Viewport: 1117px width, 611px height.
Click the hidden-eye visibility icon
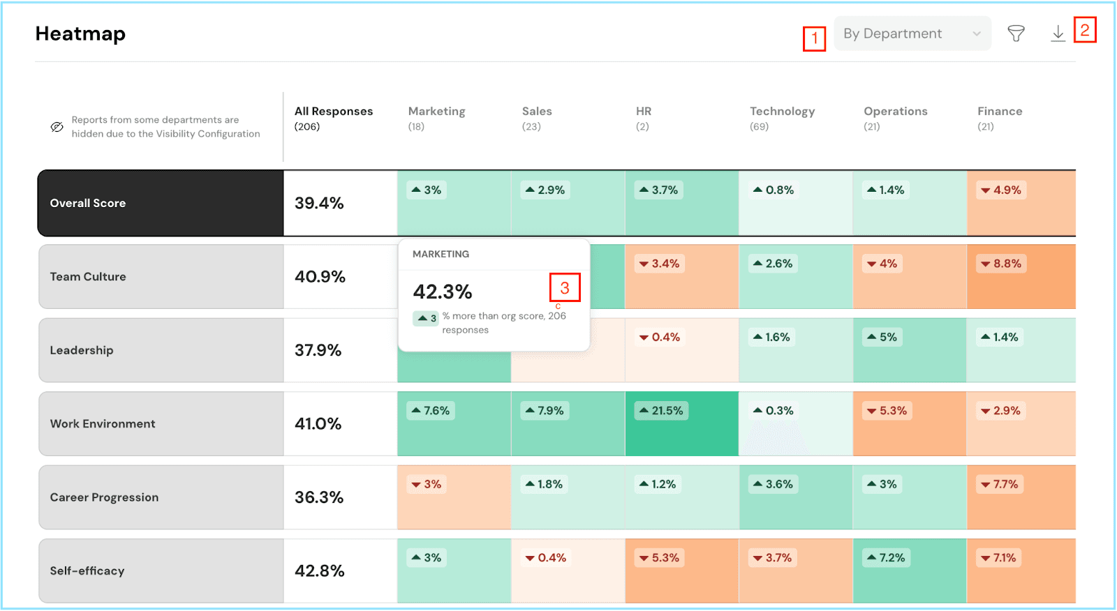pos(57,127)
